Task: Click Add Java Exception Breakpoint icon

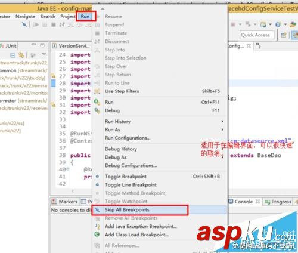Action: click(97, 226)
